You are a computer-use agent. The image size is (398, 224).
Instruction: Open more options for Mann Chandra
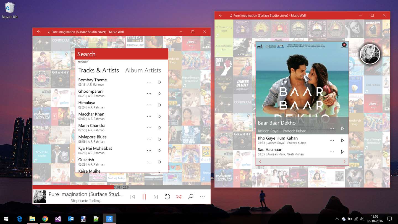149,128
